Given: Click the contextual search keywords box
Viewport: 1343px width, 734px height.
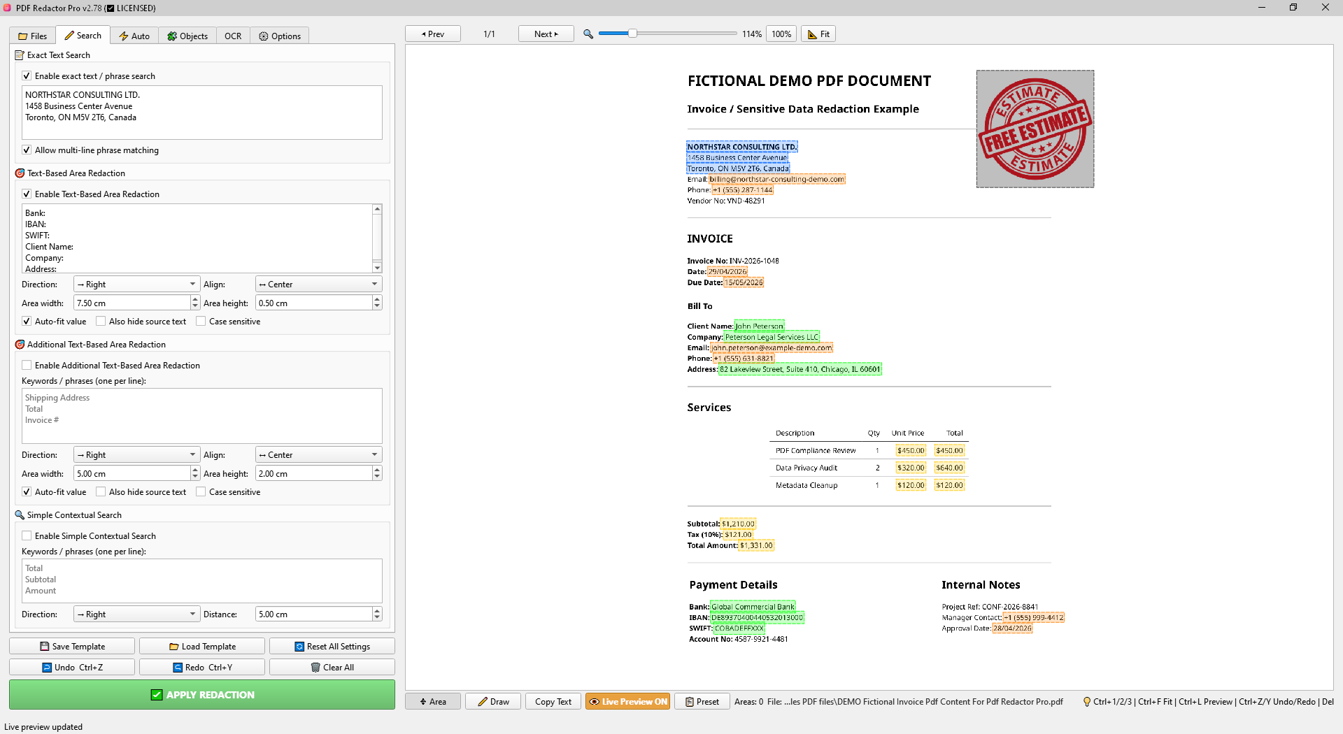Looking at the screenshot, I should (202, 581).
